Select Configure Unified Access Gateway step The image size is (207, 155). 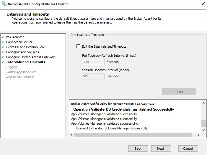30,57
